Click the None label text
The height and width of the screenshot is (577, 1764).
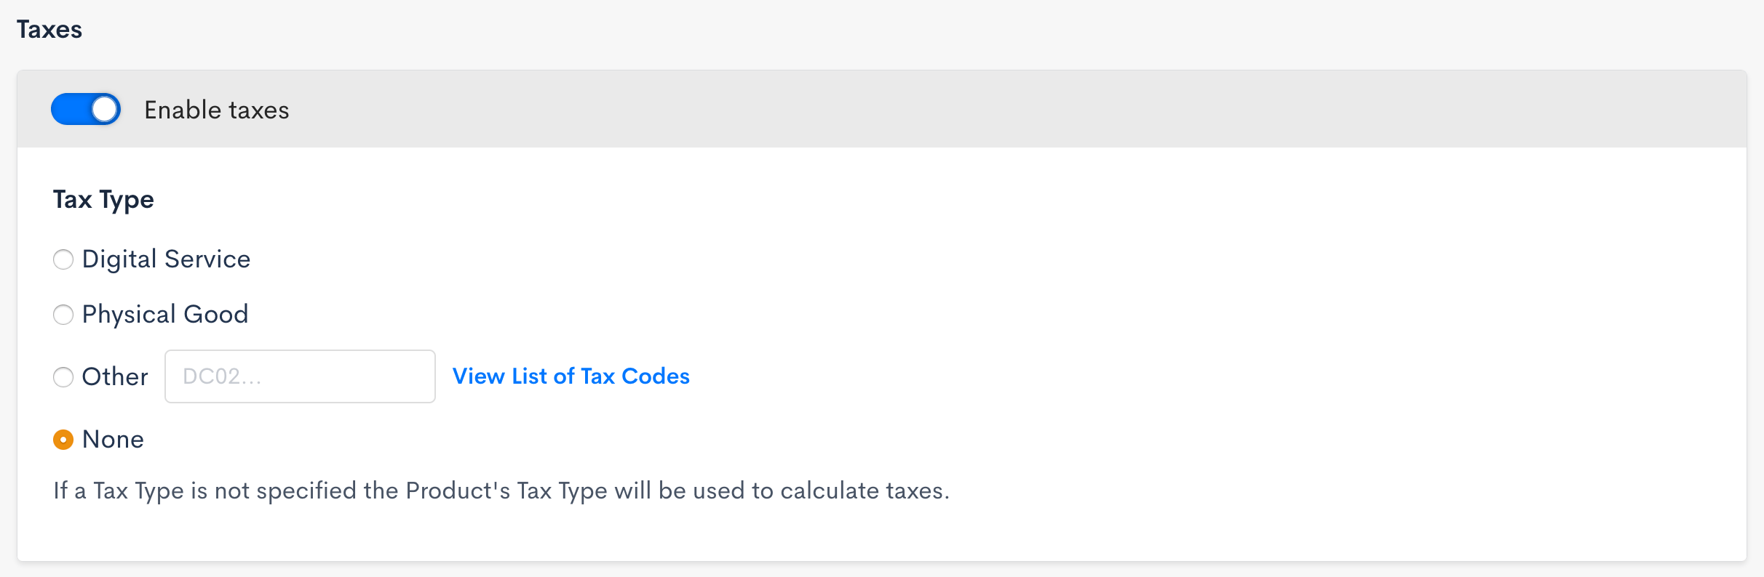[113, 440]
